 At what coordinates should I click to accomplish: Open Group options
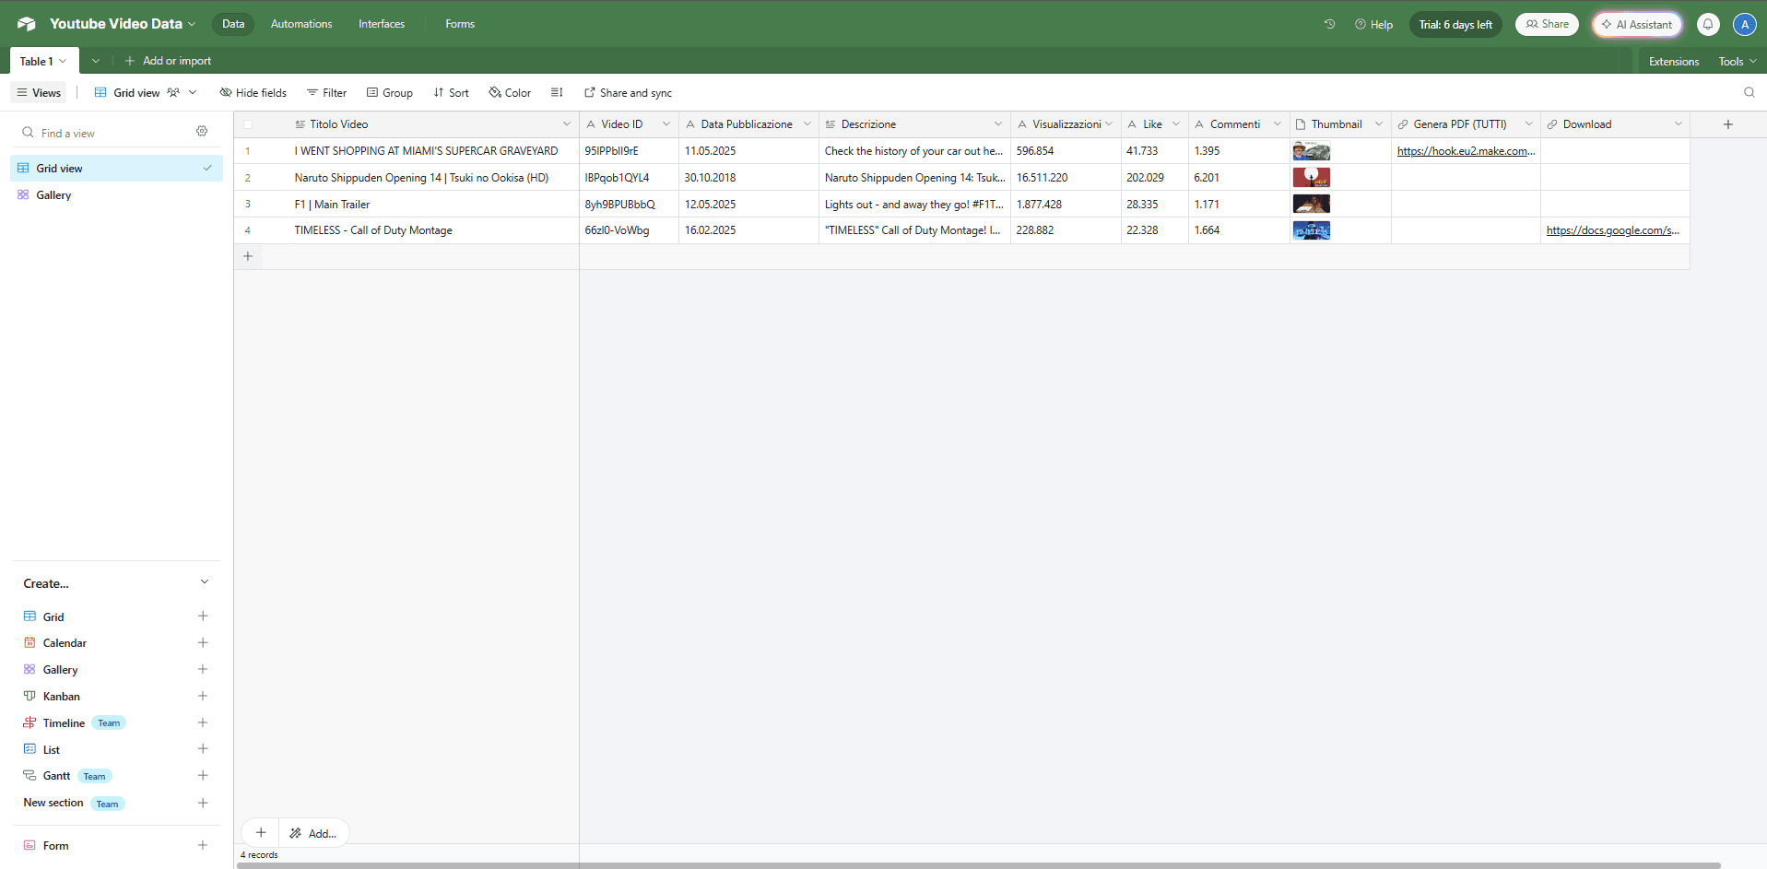pyautogui.click(x=389, y=92)
